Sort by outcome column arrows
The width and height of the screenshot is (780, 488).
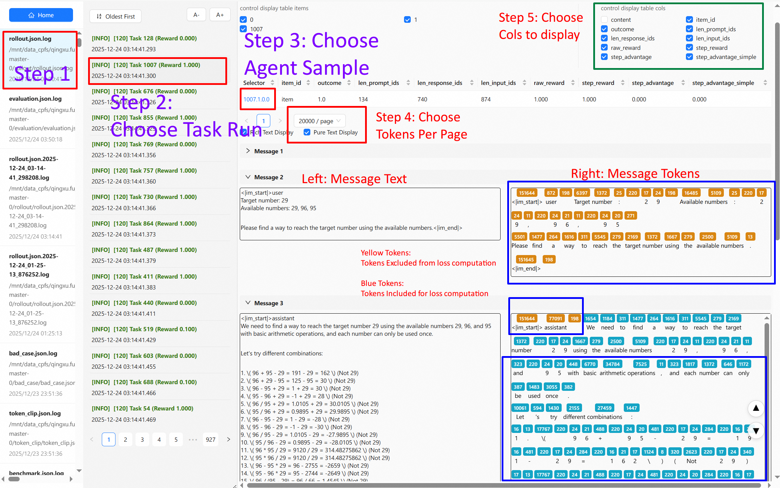click(x=349, y=83)
